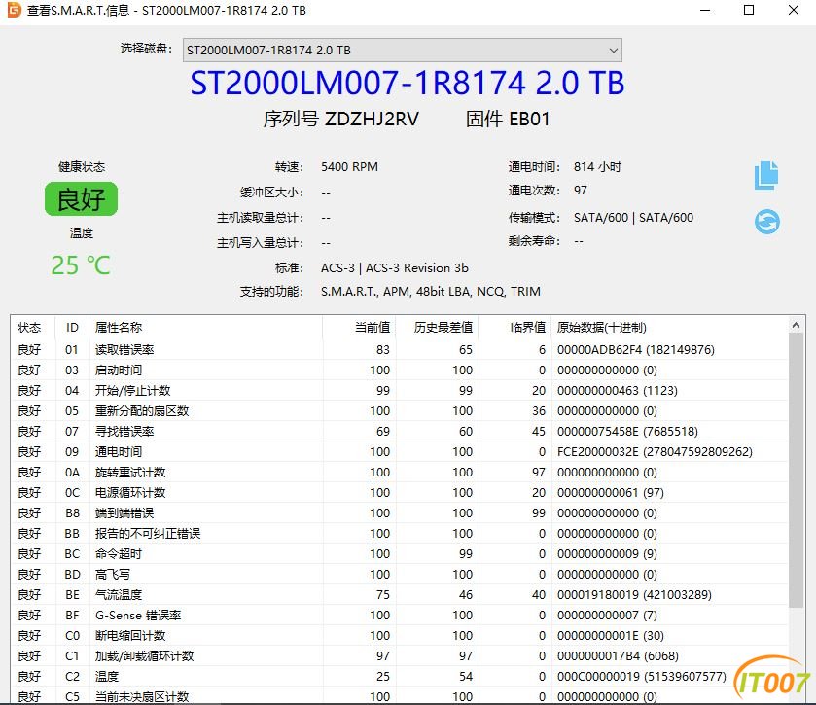The image size is (816, 705).
Task: Click the 当前值 column header
Action: (359, 328)
